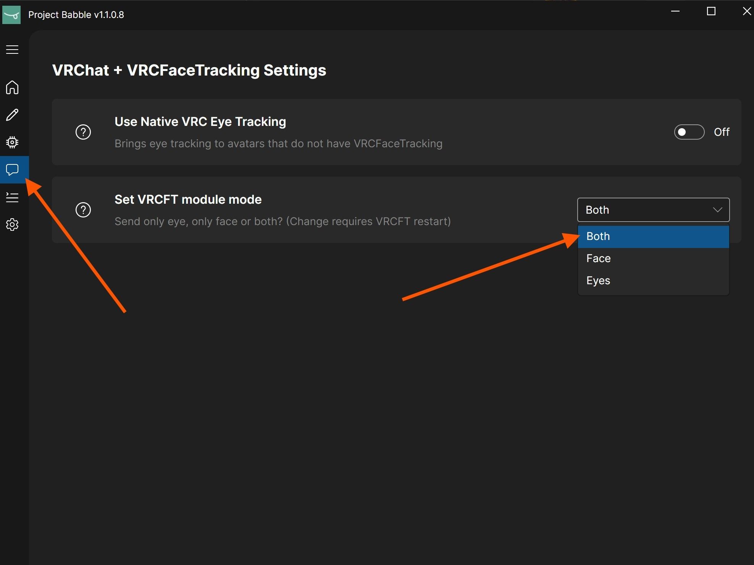The width and height of the screenshot is (754, 565).
Task: Click the eye tracking help question mark
Action: tap(83, 132)
